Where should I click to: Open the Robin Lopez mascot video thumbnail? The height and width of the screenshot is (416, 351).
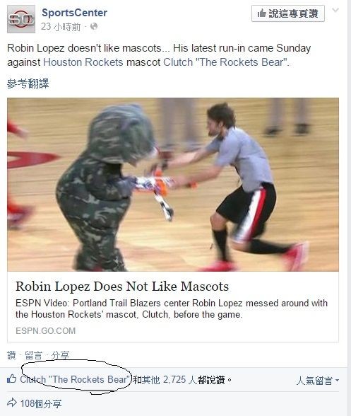point(173,185)
